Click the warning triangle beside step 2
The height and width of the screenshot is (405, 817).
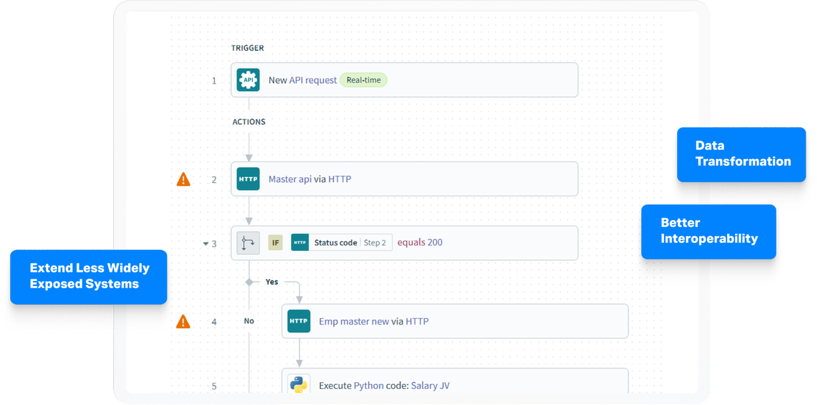(x=184, y=179)
